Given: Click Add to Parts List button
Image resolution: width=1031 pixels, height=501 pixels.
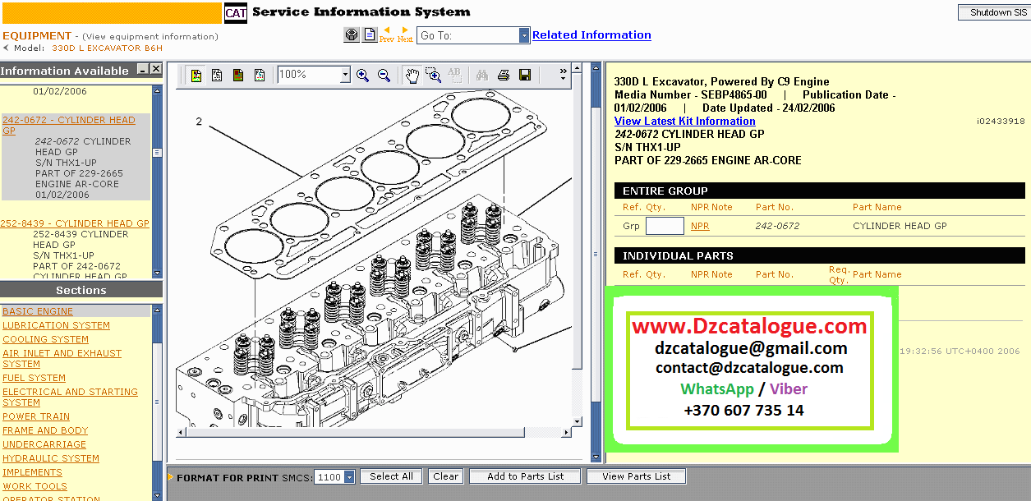Looking at the screenshot, I should point(526,476).
